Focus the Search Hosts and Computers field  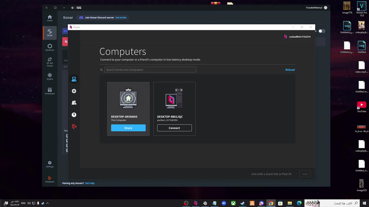pyautogui.click(x=150, y=70)
